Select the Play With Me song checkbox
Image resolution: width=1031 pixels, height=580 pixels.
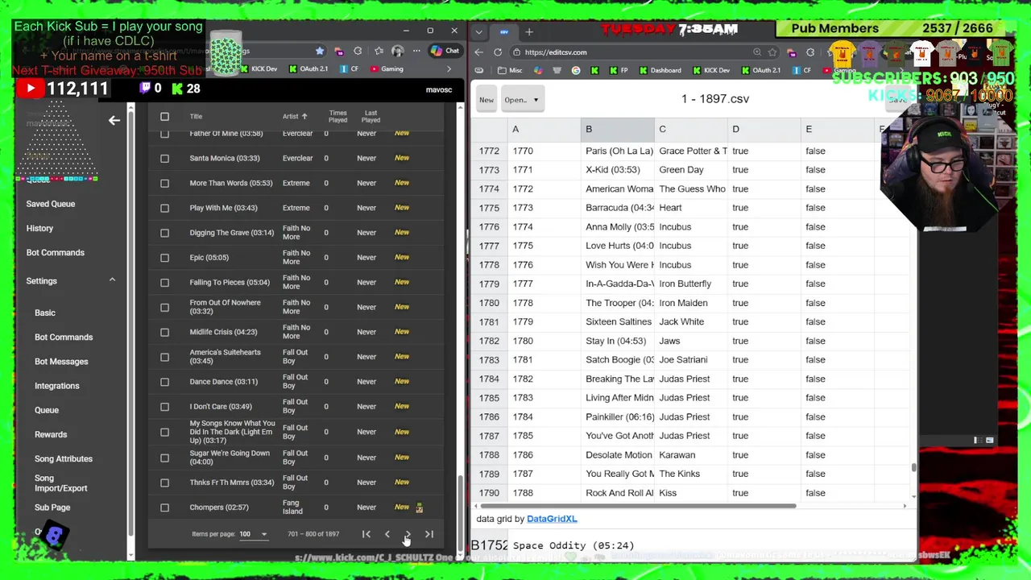(x=164, y=208)
